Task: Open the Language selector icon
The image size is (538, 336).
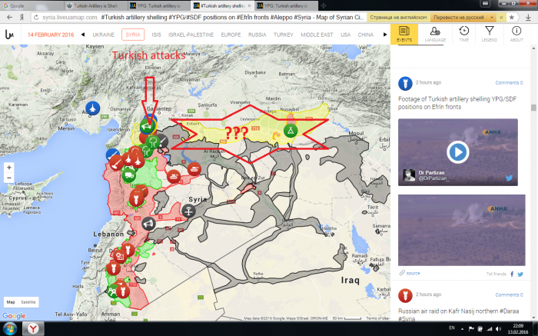Action: coord(435,34)
